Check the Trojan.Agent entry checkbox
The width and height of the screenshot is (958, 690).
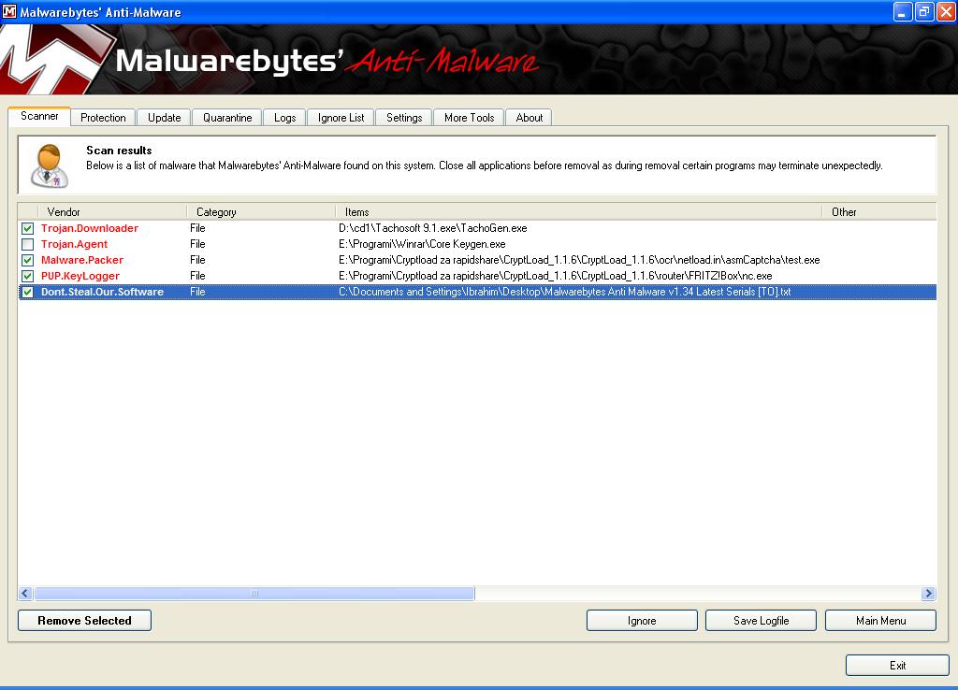pos(28,244)
